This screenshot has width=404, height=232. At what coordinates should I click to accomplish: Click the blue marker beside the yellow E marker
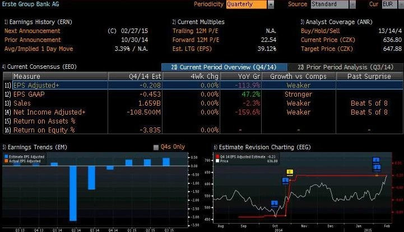(x=285, y=181)
